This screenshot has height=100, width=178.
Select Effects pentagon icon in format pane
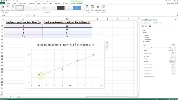146,26
